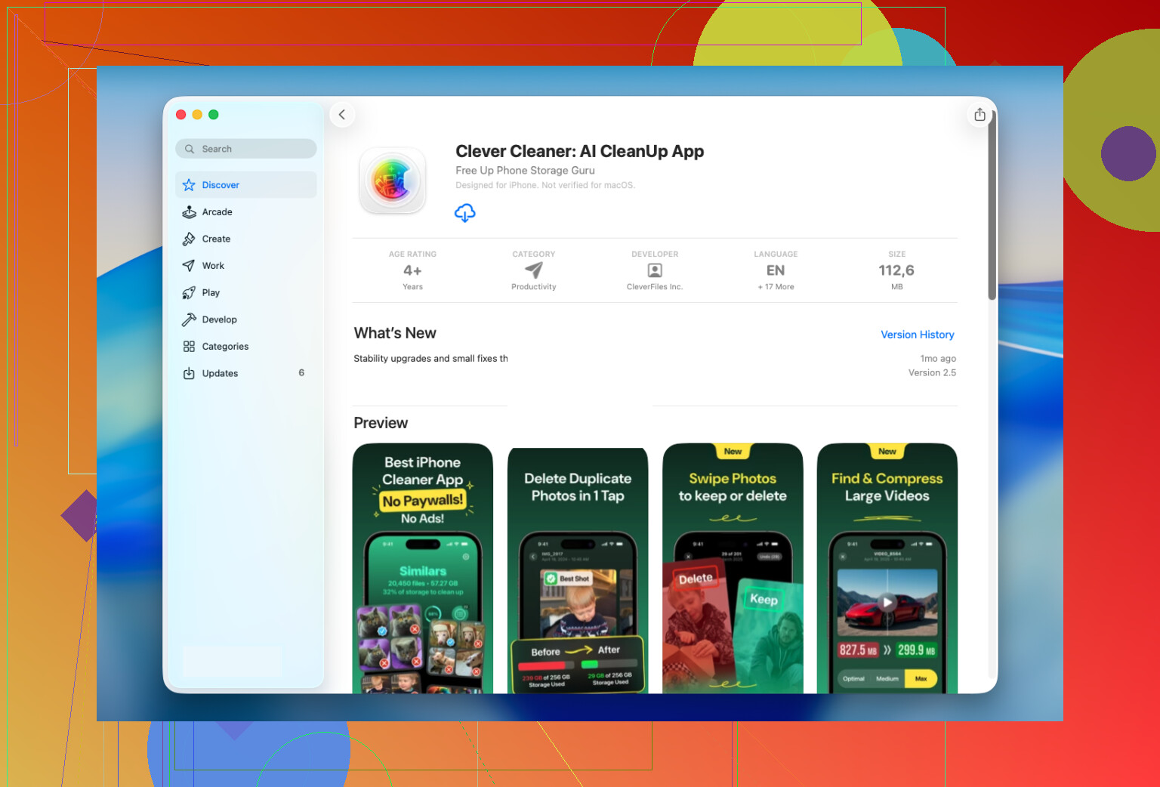
Task: Click the Categories grid icon
Action: (x=189, y=347)
